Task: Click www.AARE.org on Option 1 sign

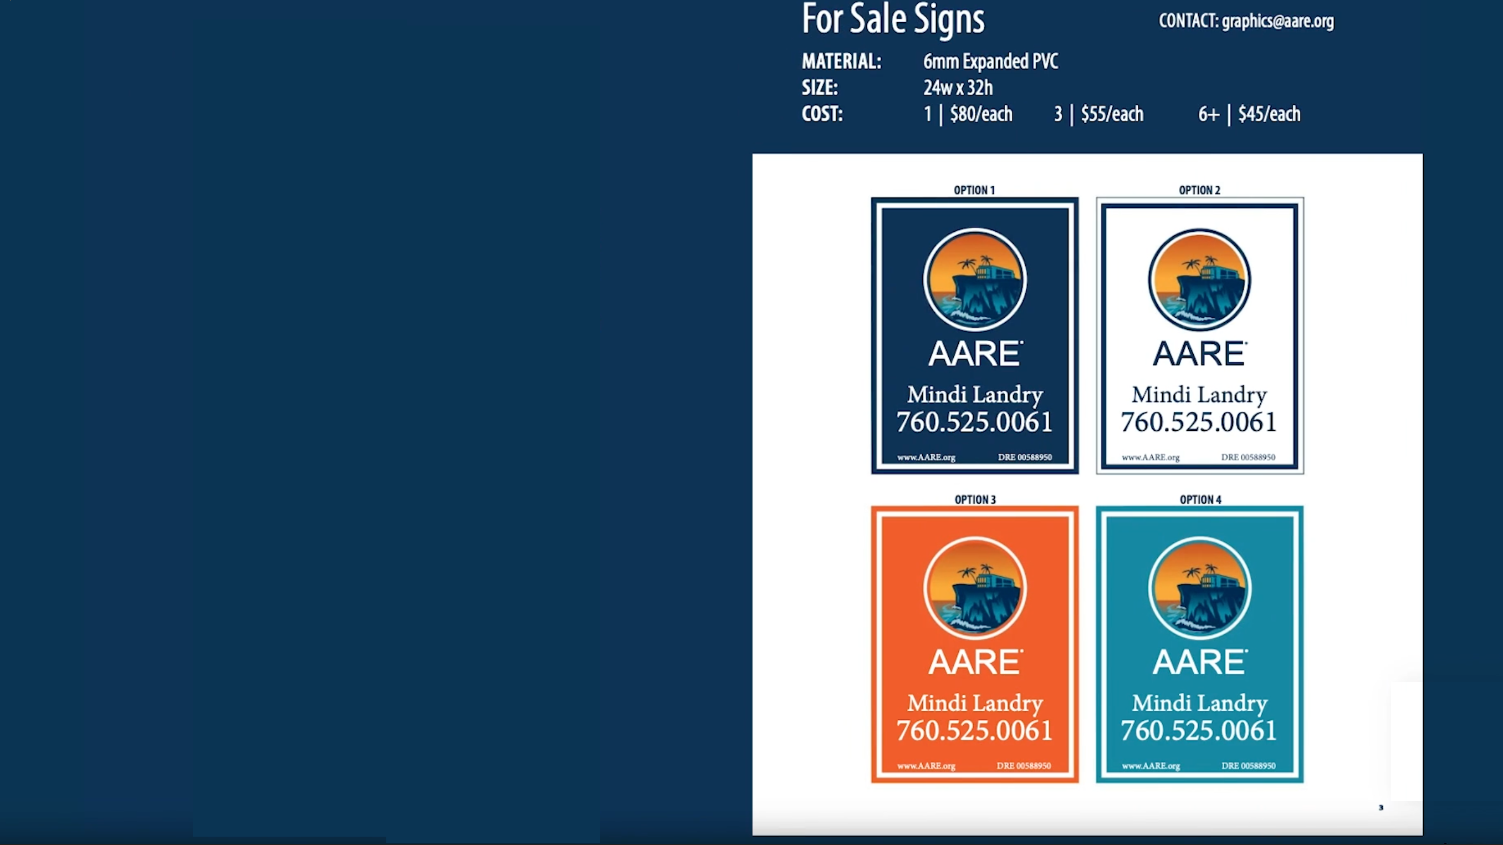Action: pos(926,457)
